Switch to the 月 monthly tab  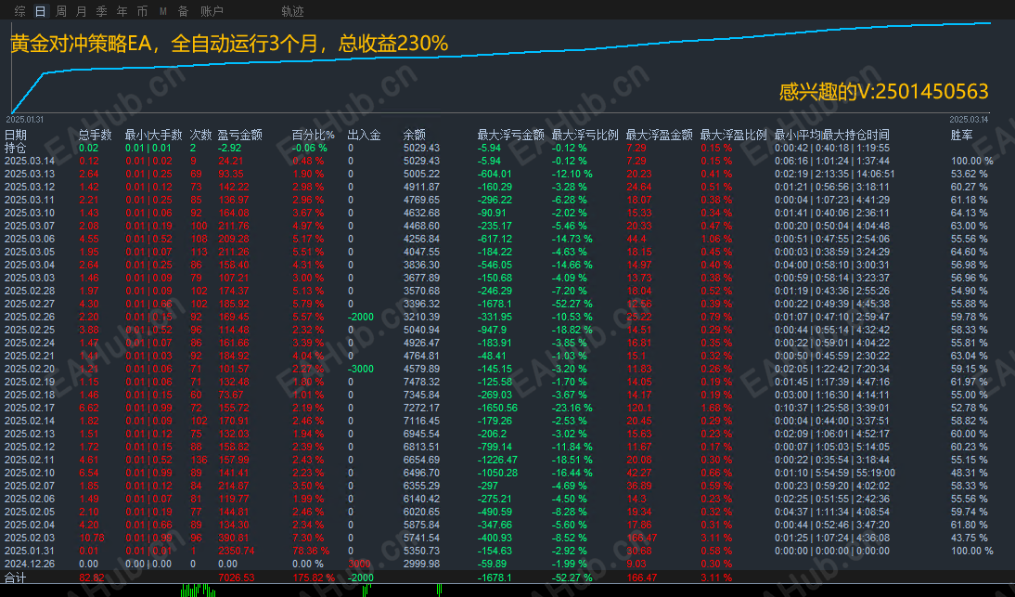81,11
